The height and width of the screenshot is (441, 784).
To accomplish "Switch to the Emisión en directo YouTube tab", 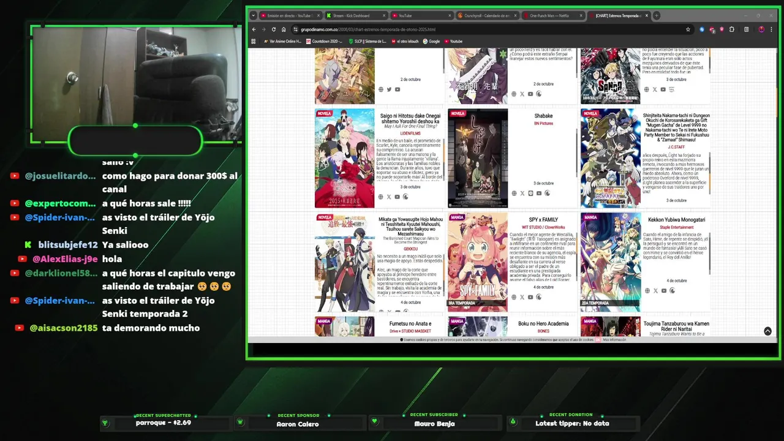I will (290, 15).
